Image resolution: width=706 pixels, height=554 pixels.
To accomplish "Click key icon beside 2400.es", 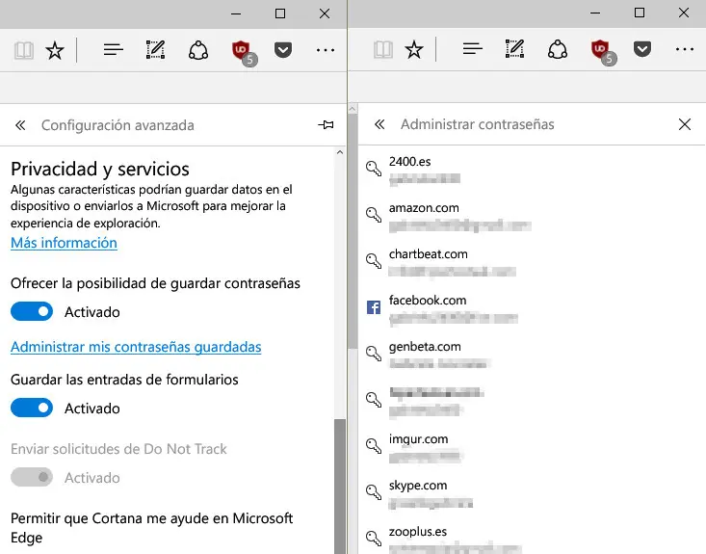I will (x=374, y=168).
